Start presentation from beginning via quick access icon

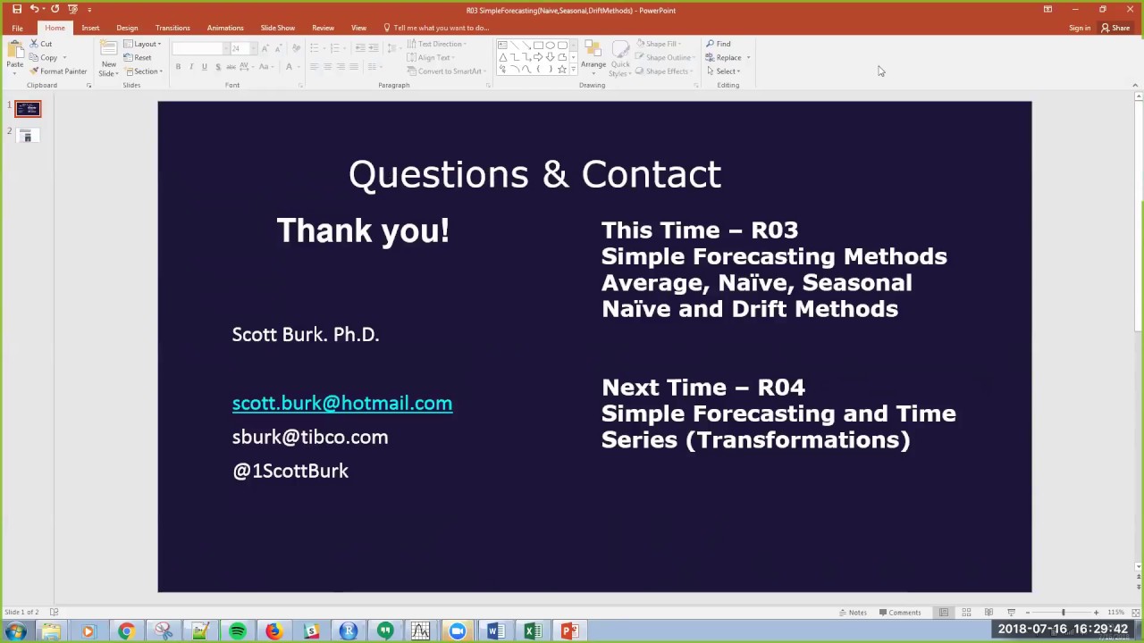tap(72, 9)
